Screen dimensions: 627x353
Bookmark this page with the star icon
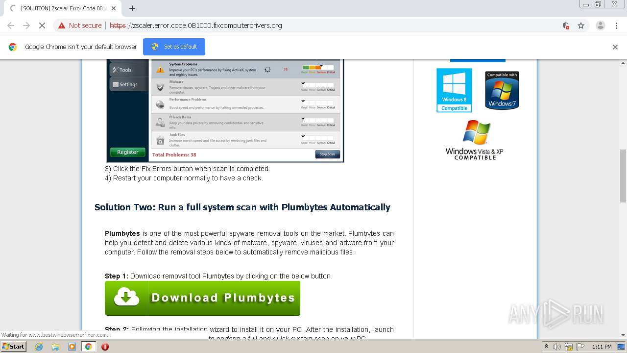coord(581,25)
